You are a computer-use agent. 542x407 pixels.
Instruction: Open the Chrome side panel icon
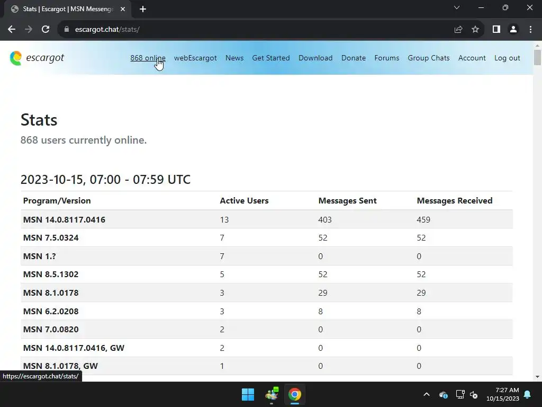point(496,30)
